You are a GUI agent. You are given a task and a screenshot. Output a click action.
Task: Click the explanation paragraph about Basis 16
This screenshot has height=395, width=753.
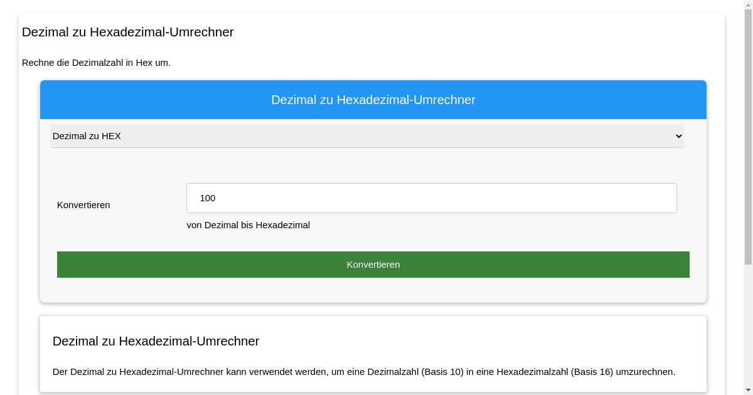364,371
